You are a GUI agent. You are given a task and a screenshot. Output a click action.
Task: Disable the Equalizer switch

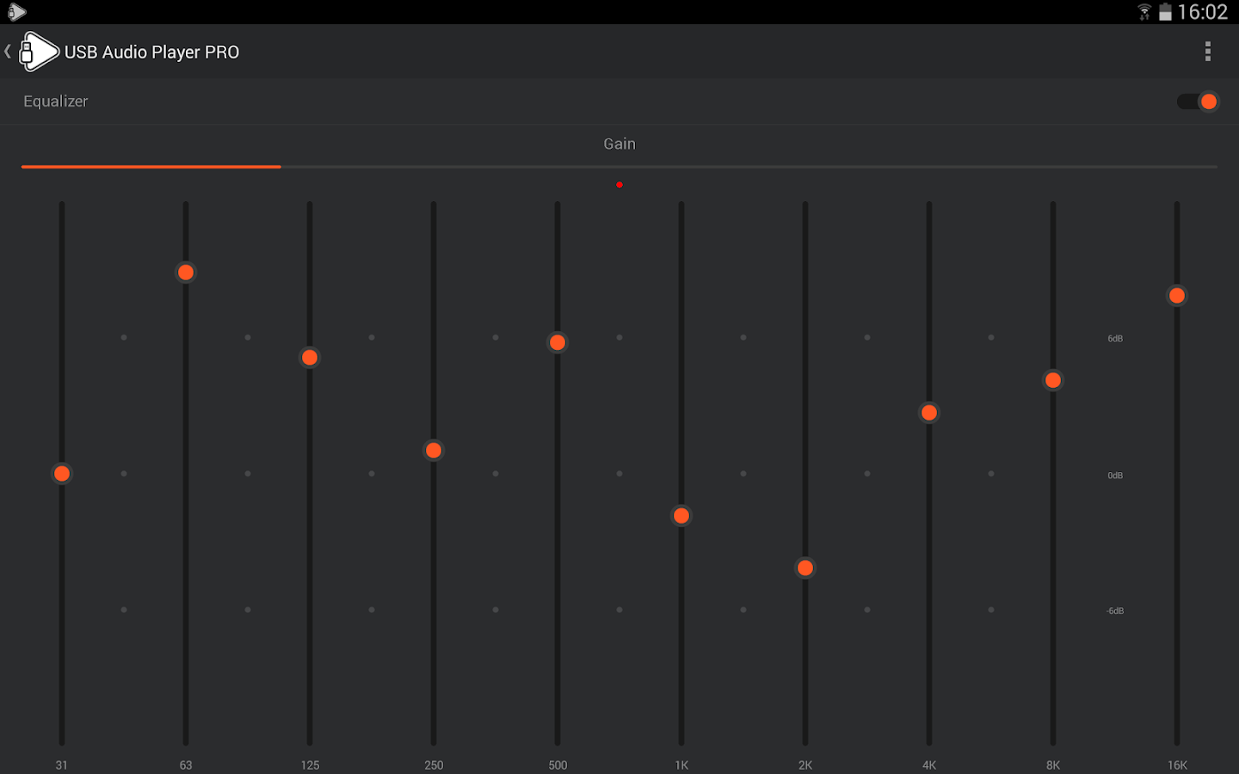pos(1198,101)
